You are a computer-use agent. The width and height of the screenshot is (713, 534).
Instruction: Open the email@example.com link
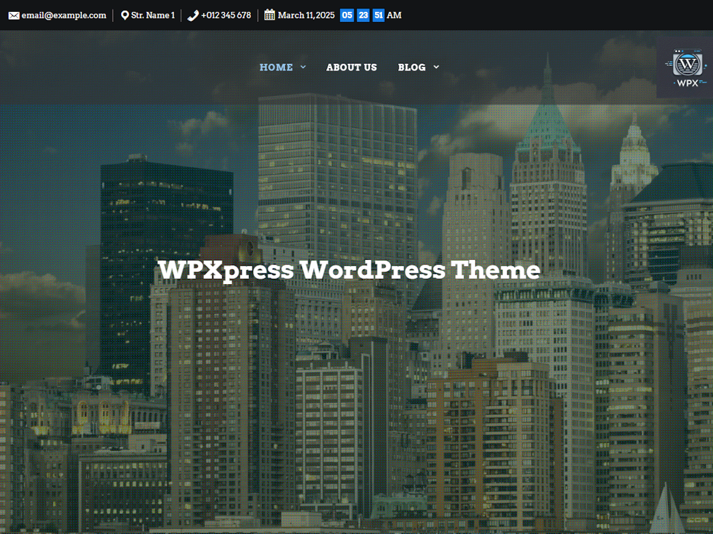pyautogui.click(x=64, y=15)
